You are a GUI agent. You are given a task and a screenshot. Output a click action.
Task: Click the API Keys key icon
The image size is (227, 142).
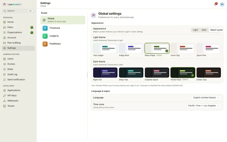click(4, 96)
